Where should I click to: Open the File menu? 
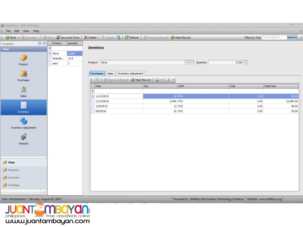[9, 31]
